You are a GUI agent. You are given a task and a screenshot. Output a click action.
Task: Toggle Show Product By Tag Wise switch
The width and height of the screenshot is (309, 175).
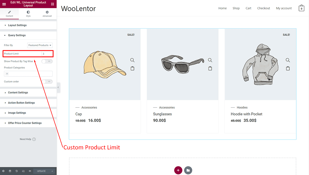(x=47, y=61)
